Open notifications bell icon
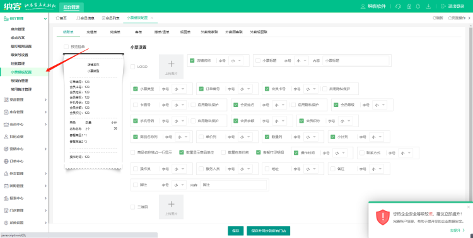 [418, 6]
